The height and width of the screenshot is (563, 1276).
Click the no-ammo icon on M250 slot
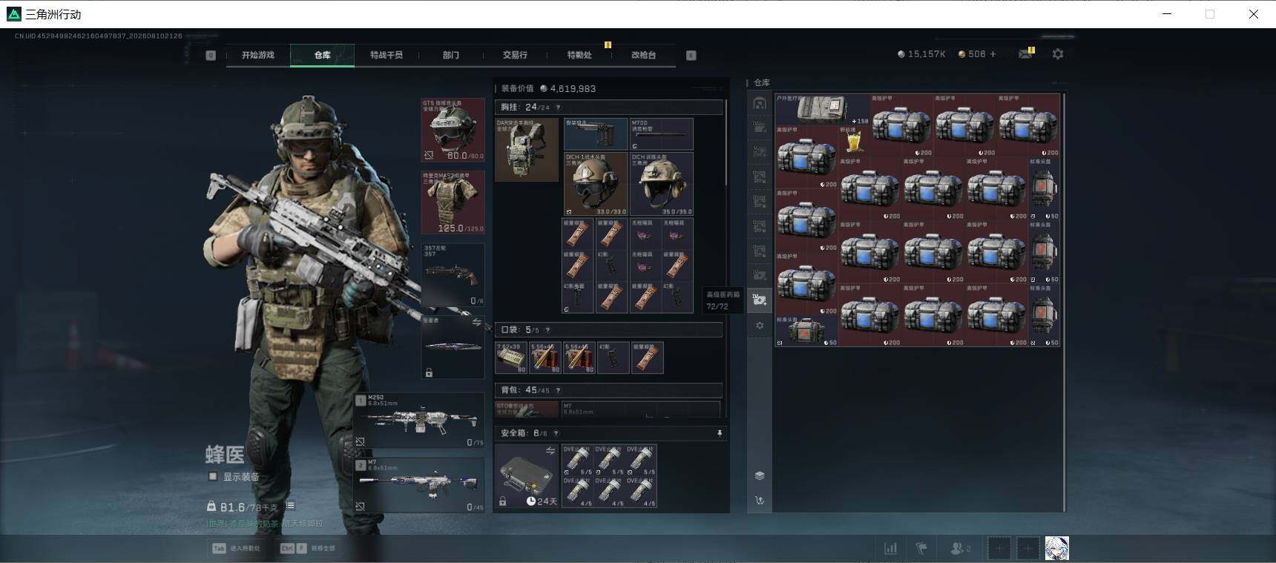(361, 442)
